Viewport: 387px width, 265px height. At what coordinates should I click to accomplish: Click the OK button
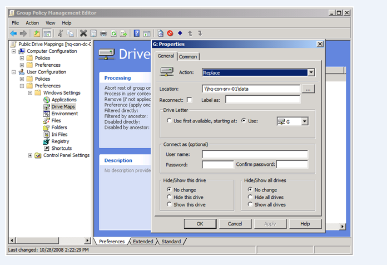(x=200, y=224)
